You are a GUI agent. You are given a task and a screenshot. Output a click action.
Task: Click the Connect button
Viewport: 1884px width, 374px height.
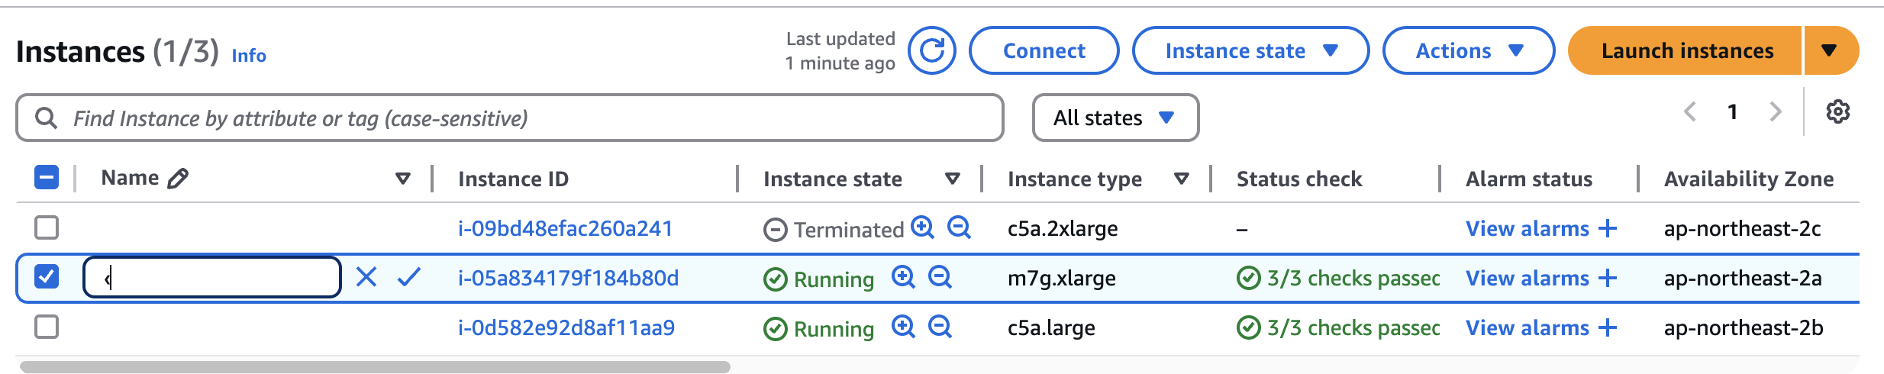click(1044, 50)
